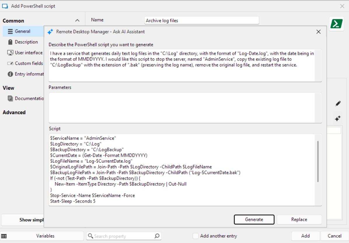Enable the Add another entry checkbox
This screenshot has height=243, width=349.
tap(196, 236)
